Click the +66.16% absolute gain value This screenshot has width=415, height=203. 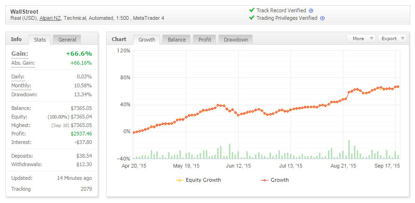pos(81,63)
